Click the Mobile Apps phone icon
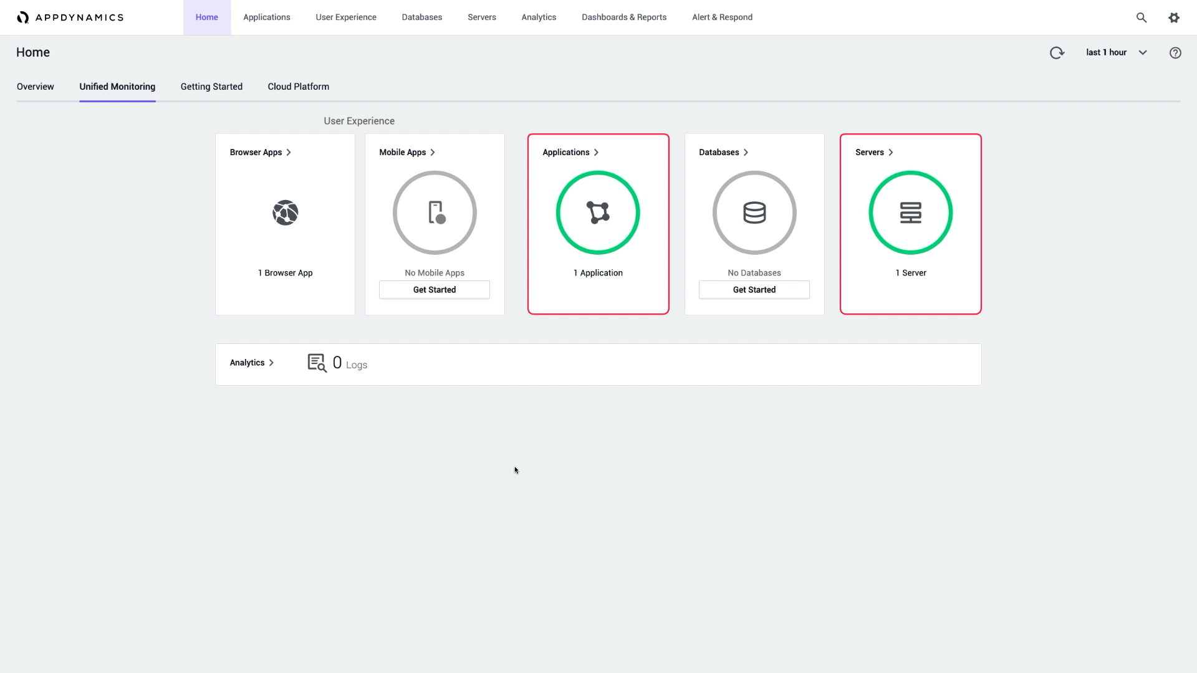This screenshot has height=673, width=1197. [436, 212]
